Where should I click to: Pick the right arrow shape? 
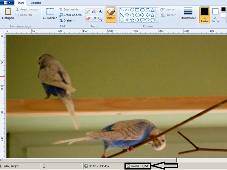click(143, 15)
